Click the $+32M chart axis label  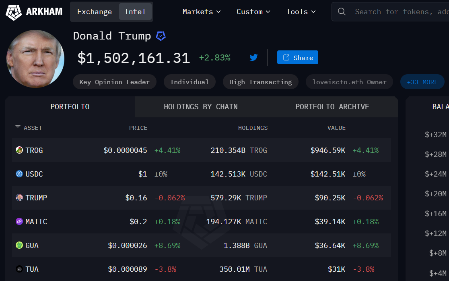436,135
